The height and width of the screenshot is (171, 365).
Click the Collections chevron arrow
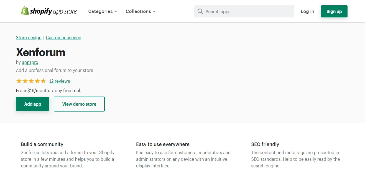click(x=154, y=11)
